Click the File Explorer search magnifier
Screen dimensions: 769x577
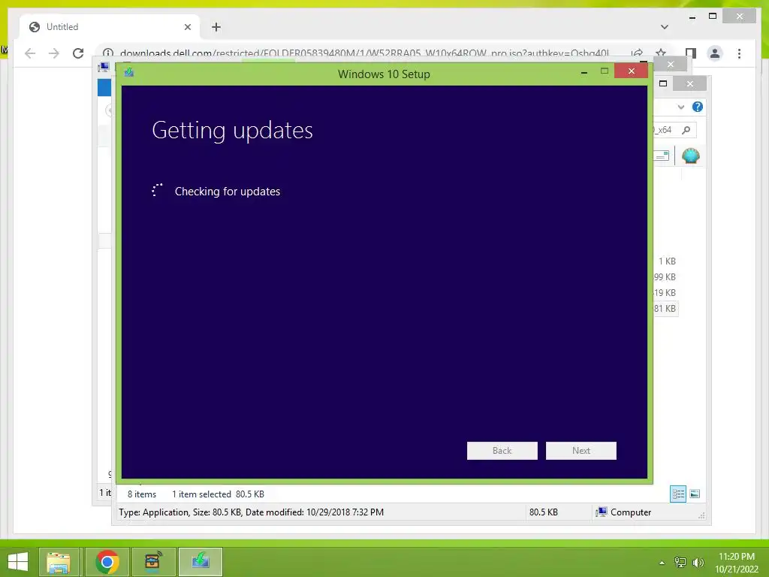click(686, 130)
